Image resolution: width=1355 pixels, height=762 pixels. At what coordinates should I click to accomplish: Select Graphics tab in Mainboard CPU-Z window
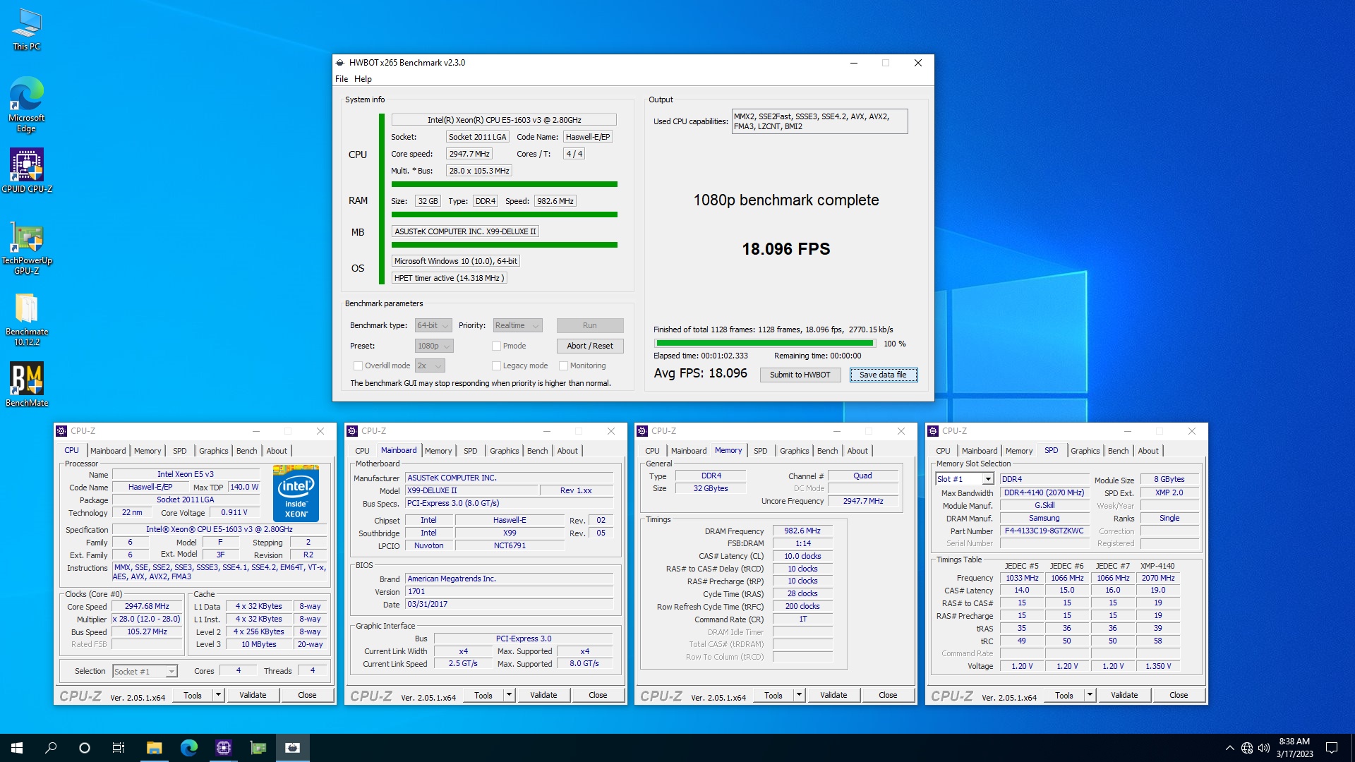point(504,452)
